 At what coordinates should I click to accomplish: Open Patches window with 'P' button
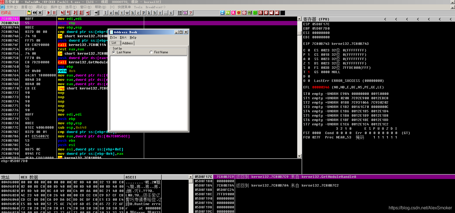pyautogui.click(x=144, y=13)
